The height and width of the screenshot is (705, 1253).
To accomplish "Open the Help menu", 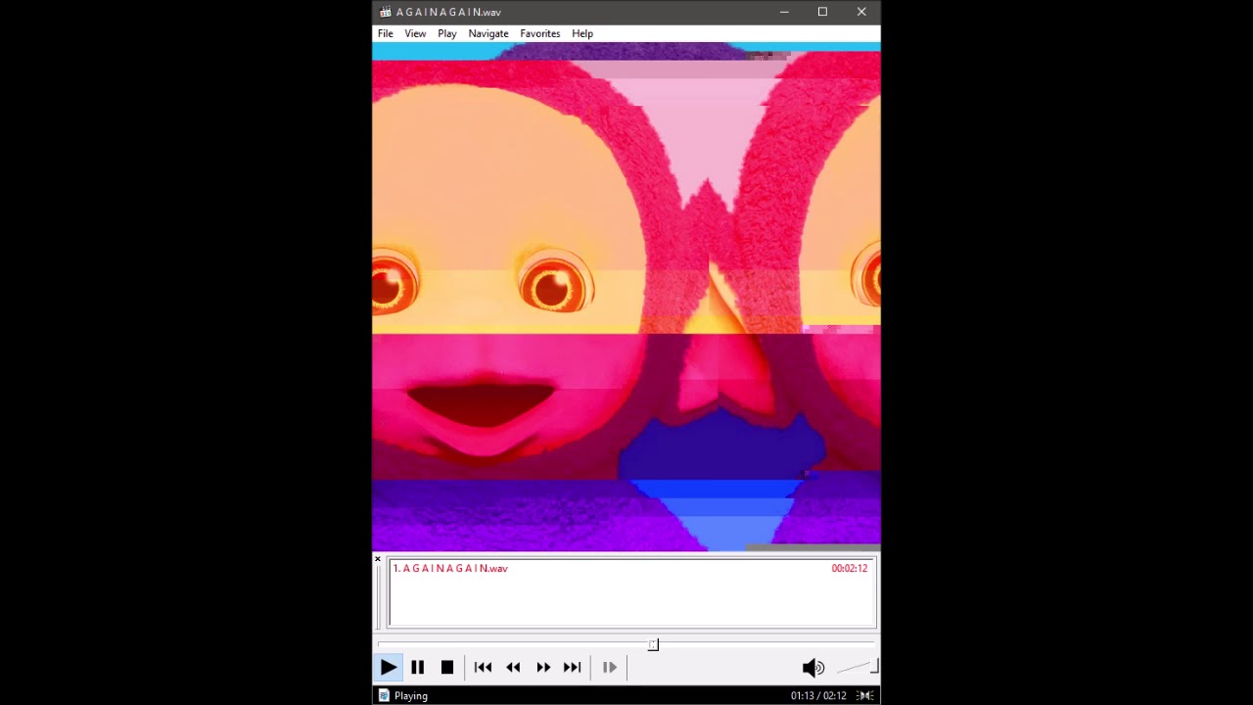I will point(582,33).
